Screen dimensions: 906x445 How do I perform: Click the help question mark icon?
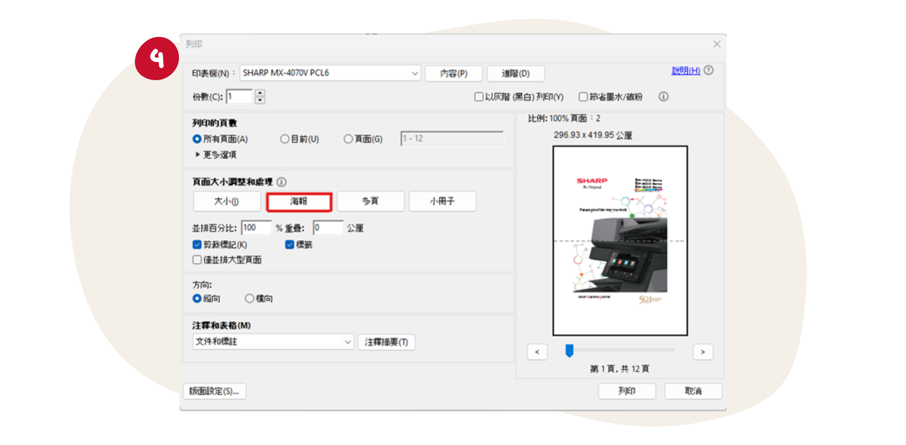709,70
